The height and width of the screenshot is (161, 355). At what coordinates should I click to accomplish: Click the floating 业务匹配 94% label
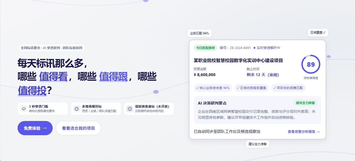coord(200,33)
